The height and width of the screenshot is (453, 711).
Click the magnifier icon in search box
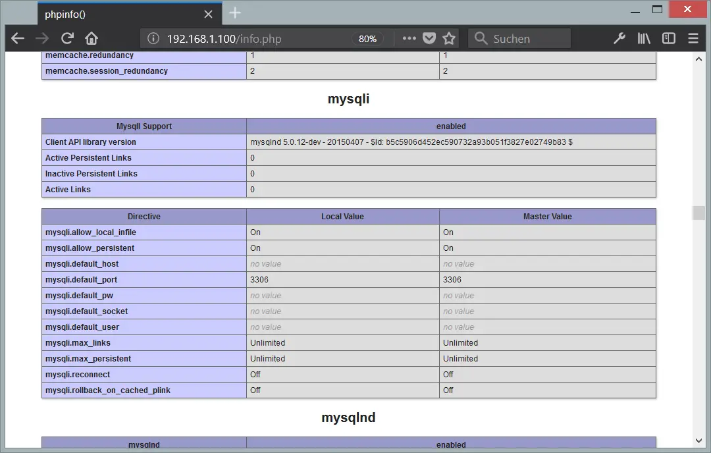(x=481, y=39)
